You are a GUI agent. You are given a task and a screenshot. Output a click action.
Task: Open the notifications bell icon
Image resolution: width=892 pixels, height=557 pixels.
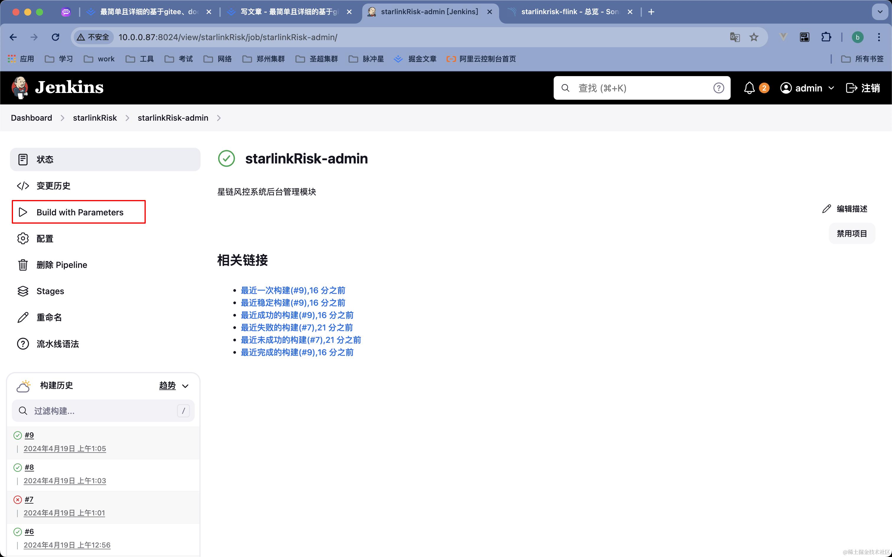click(x=749, y=88)
